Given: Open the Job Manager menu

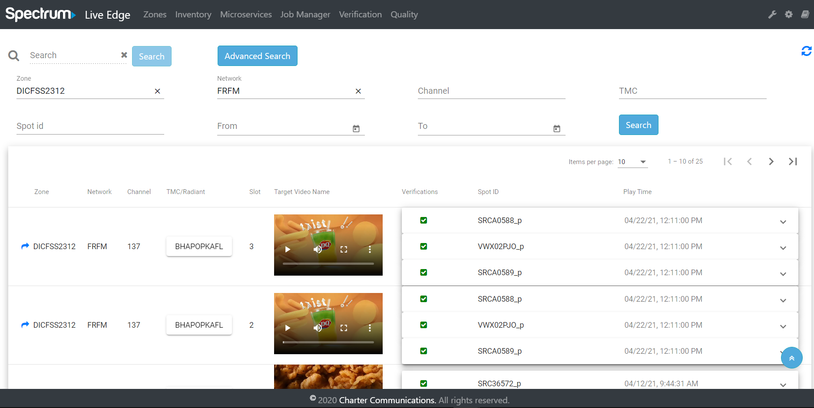Looking at the screenshot, I should (305, 14).
